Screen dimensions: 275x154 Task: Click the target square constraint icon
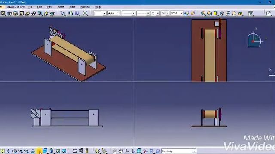85,13
